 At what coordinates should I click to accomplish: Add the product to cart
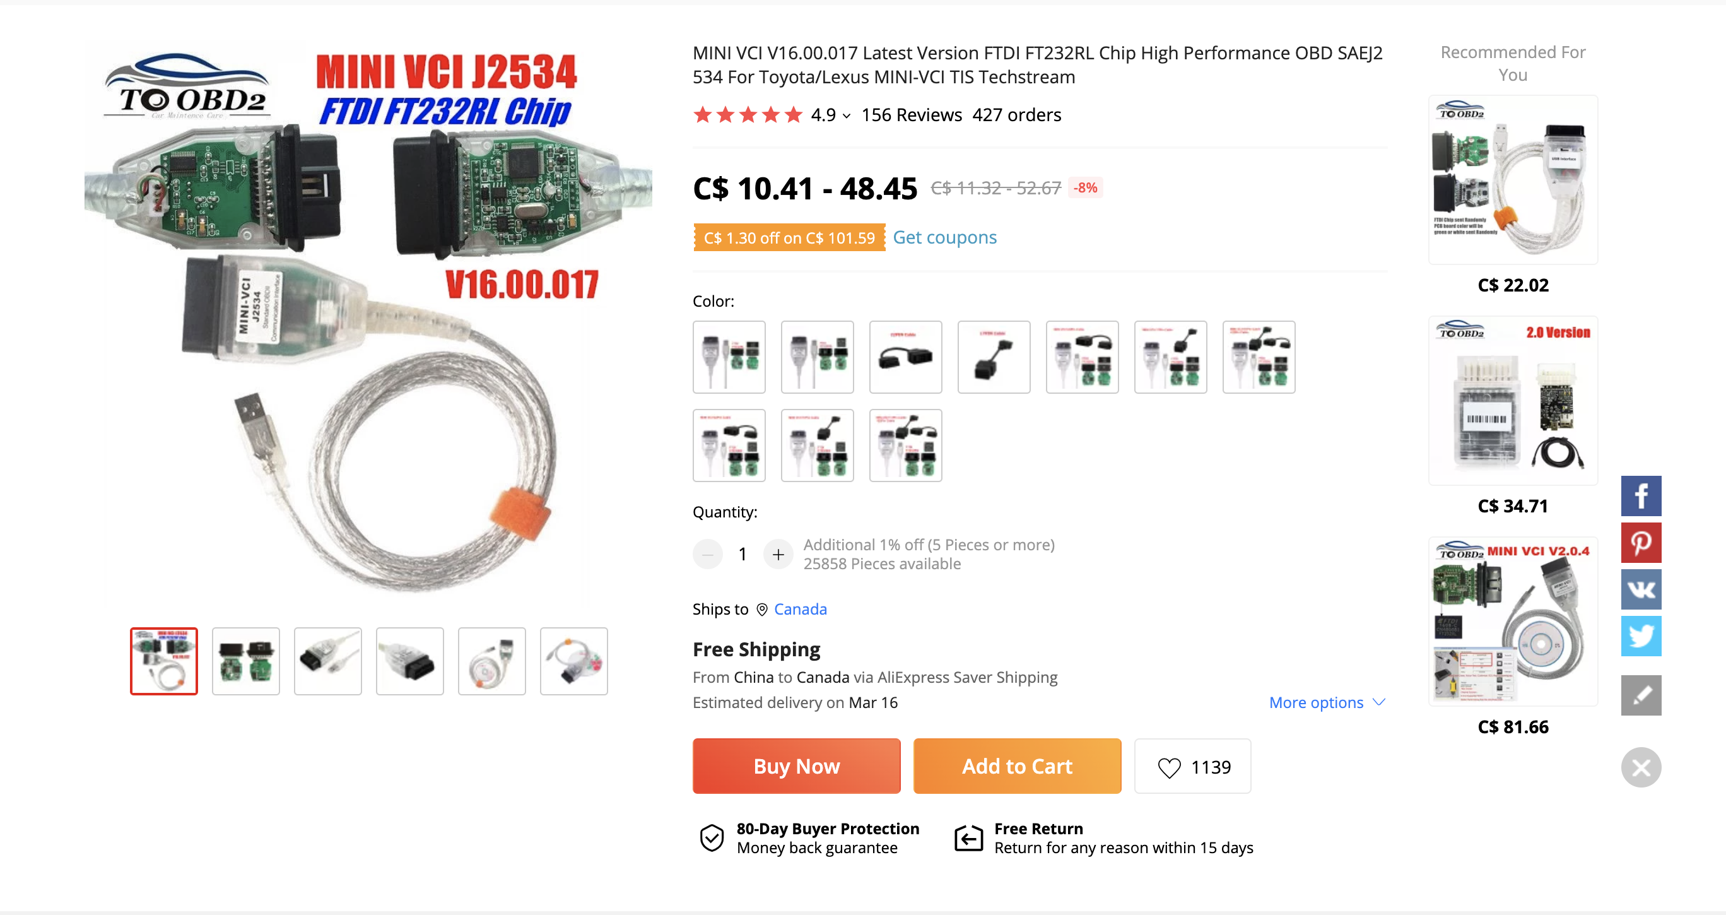coord(1017,766)
